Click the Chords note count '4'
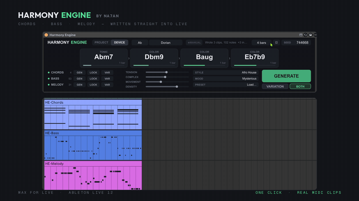The width and height of the screenshot is (359, 201). coord(71,73)
